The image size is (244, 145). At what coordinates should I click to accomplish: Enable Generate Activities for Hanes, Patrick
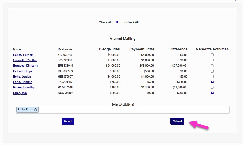[x=212, y=55]
